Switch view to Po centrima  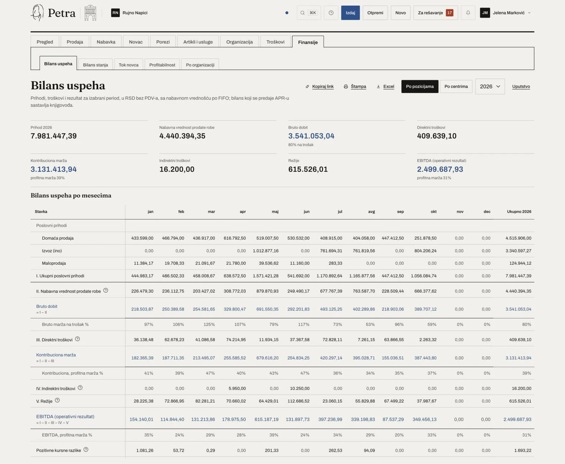tap(456, 86)
